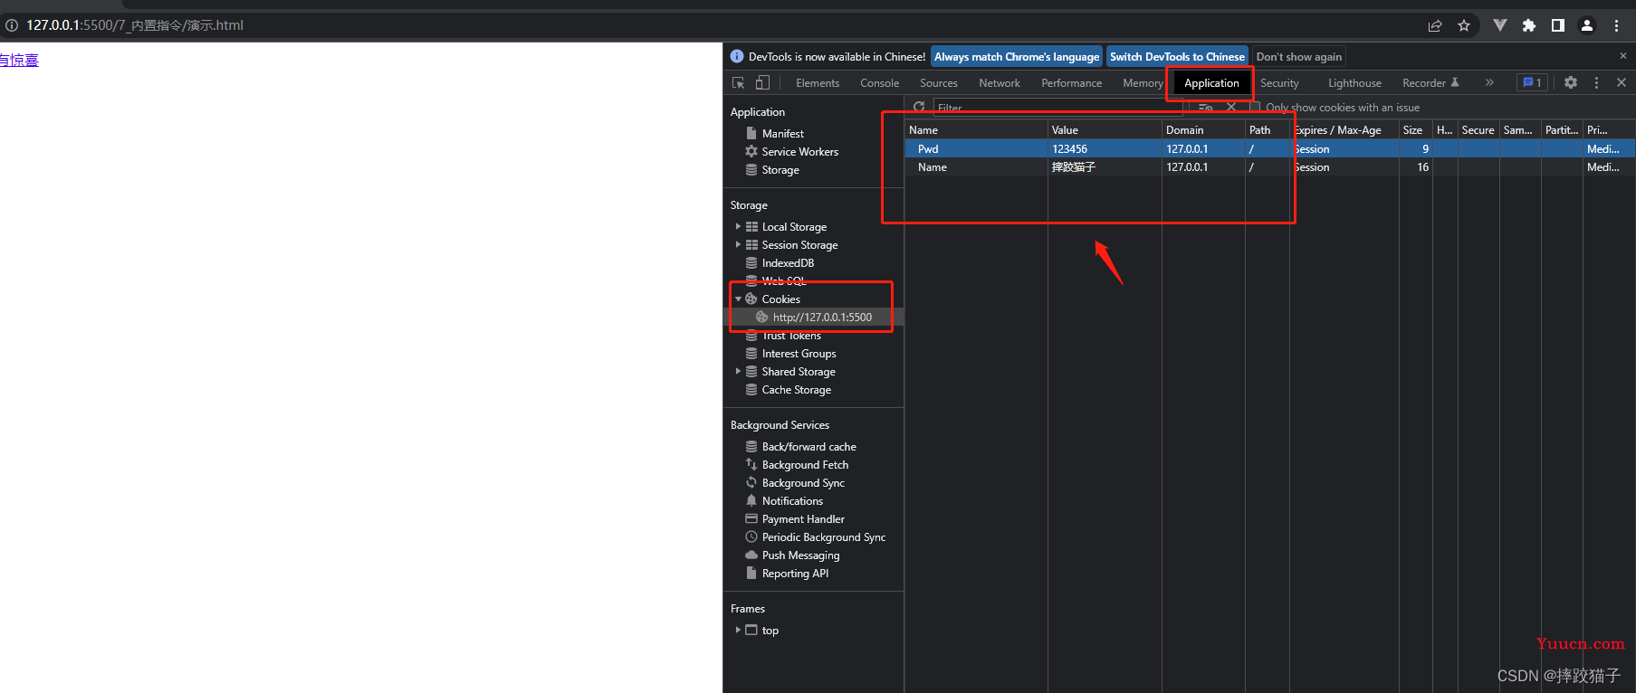The image size is (1636, 693).
Task: Open Push Messaging item
Action: point(800,555)
